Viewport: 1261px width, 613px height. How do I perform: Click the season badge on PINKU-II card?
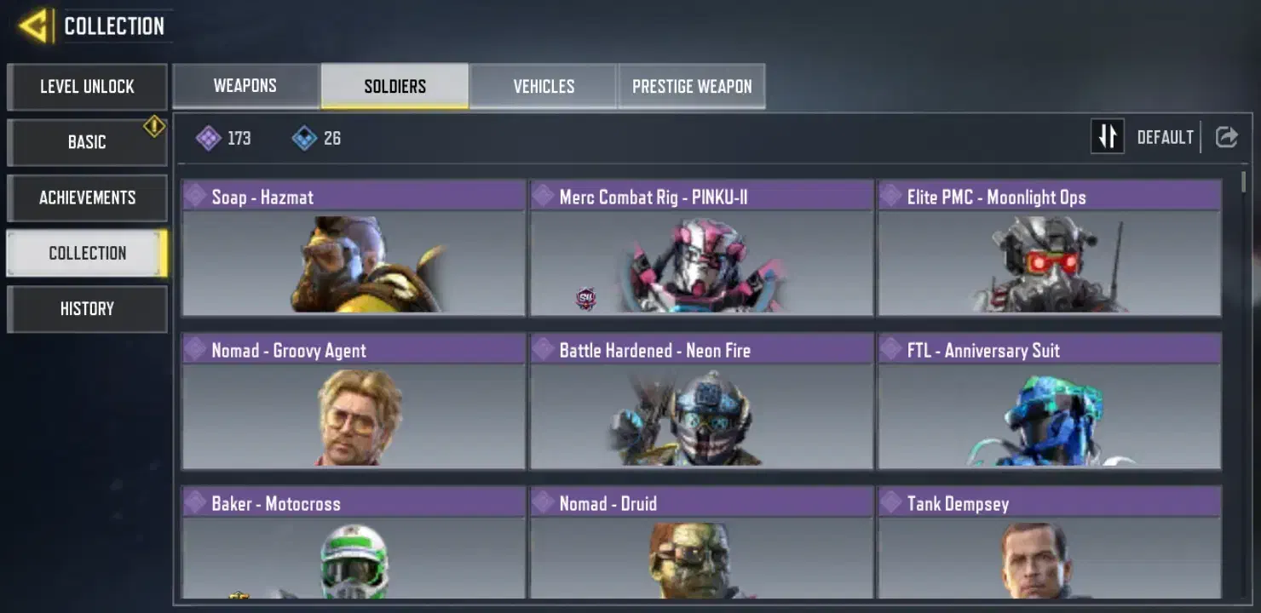click(x=586, y=299)
